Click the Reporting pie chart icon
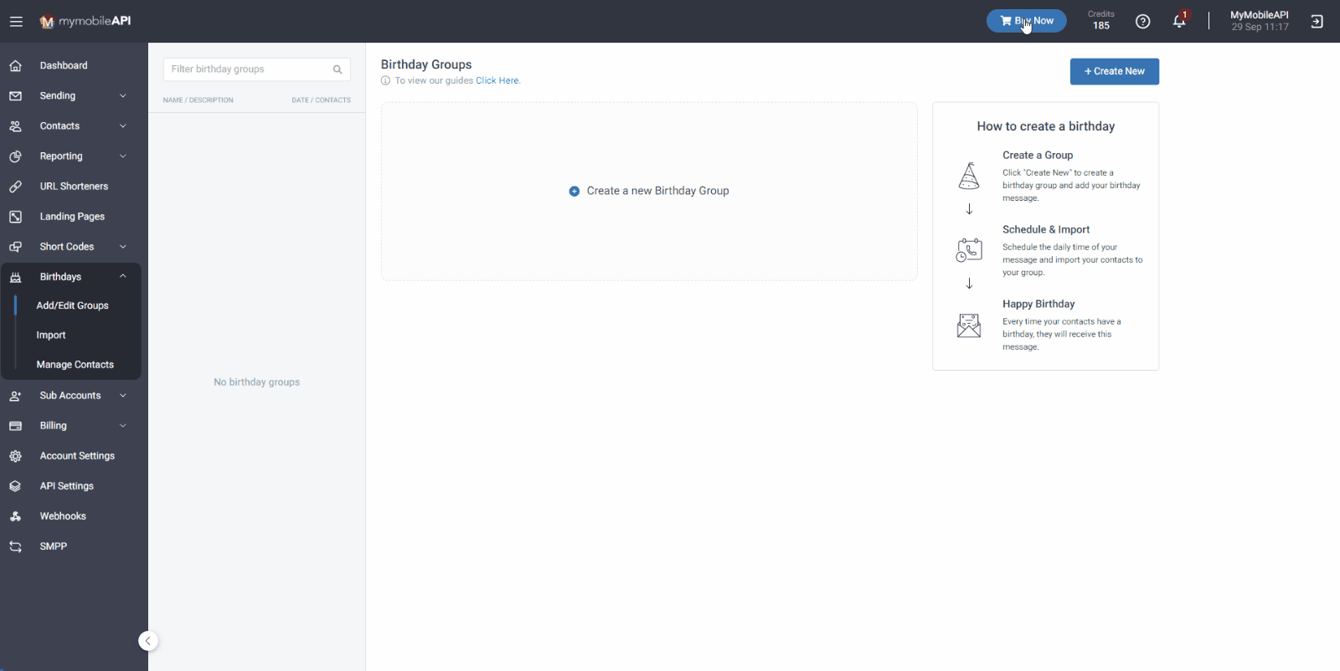Screen dimensions: 1340x671 coord(15,156)
